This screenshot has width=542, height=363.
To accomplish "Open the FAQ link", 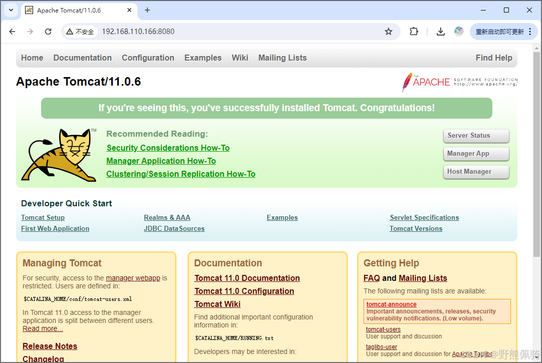I will point(372,278).
